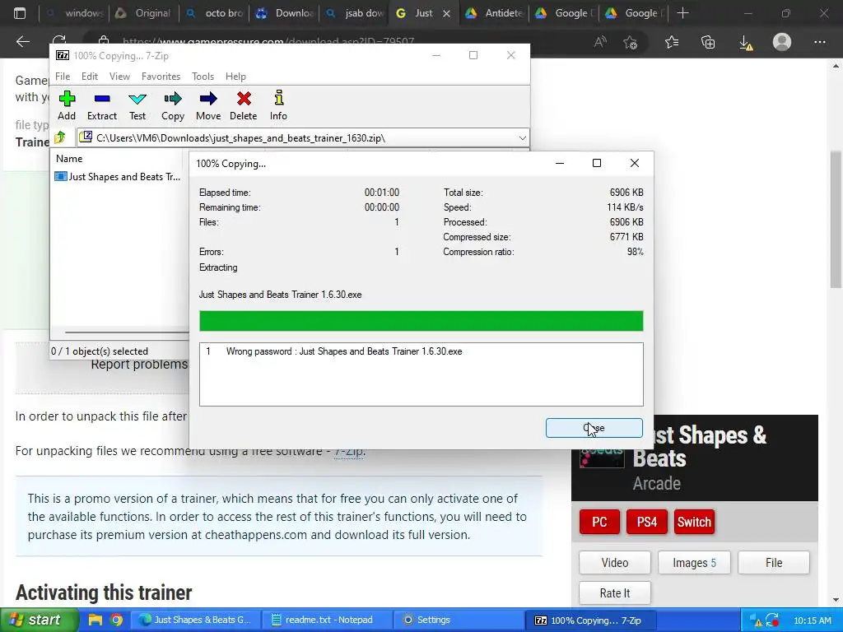Click the taskbar clock showing 10:15 AM
Screen dimensions: 843x632
(813, 620)
